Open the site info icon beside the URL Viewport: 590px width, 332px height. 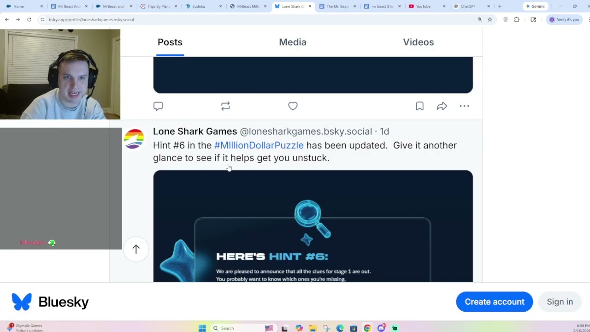42,19
